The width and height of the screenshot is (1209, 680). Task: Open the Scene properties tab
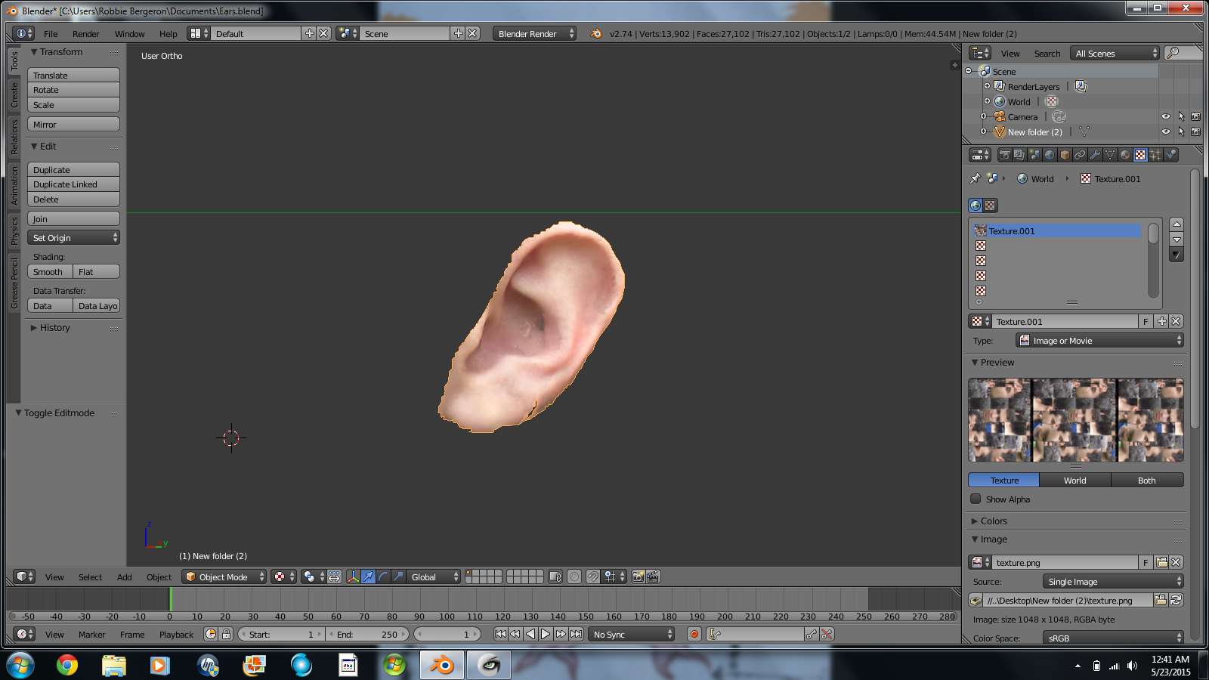pyautogui.click(x=1034, y=155)
